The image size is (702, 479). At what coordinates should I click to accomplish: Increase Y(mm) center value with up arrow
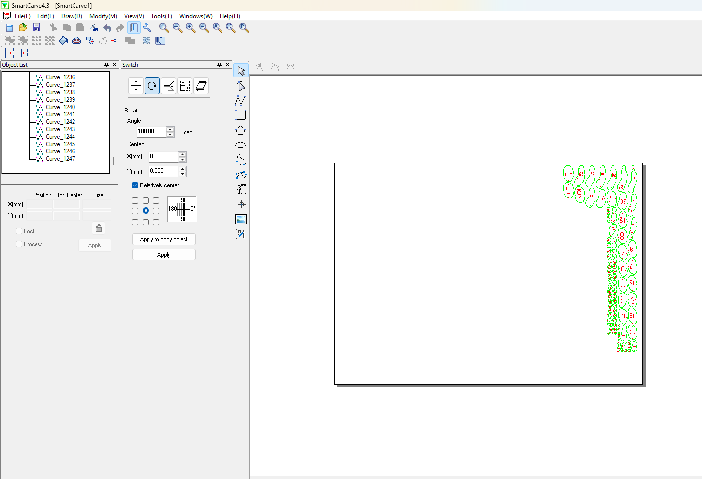(183, 169)
